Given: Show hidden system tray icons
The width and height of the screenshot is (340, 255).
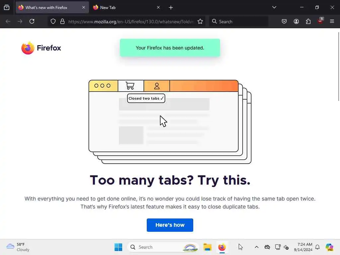Looking at the screenshot, I should [257, 247].
